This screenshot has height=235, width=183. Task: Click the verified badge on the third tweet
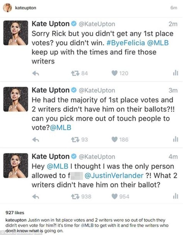click(74, 156)
